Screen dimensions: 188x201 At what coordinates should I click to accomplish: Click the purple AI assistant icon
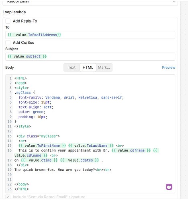[169, 187]
